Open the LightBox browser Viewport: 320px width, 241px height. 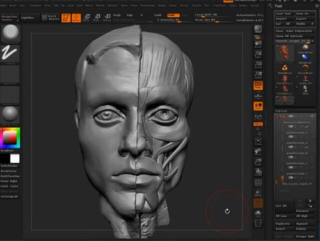click(x=28, y=18)
